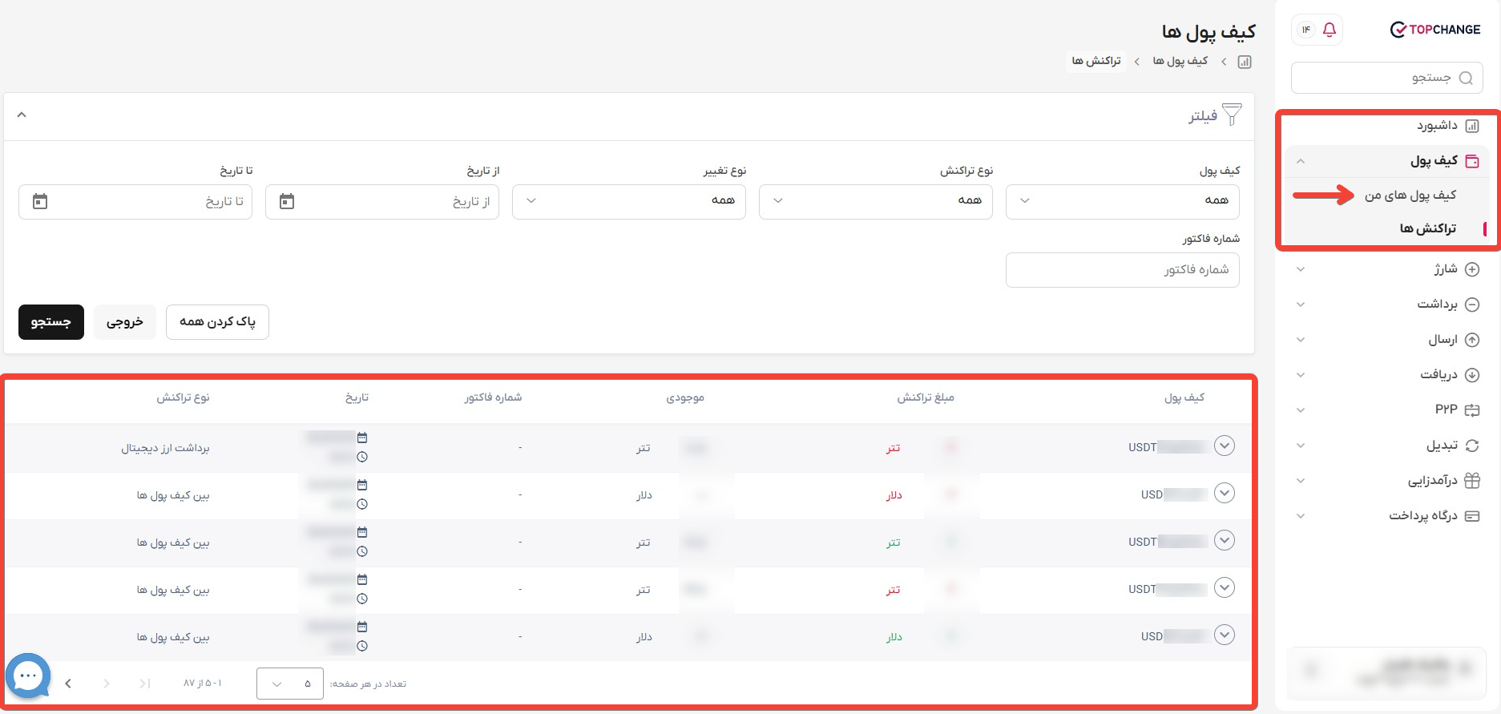Collapse the فیلتر panel
Viewport: 1501px width, 714px height.
coord(22,115)
